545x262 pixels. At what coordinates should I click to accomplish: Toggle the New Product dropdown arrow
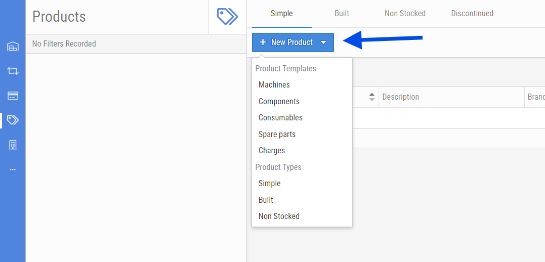coord(323,42)
